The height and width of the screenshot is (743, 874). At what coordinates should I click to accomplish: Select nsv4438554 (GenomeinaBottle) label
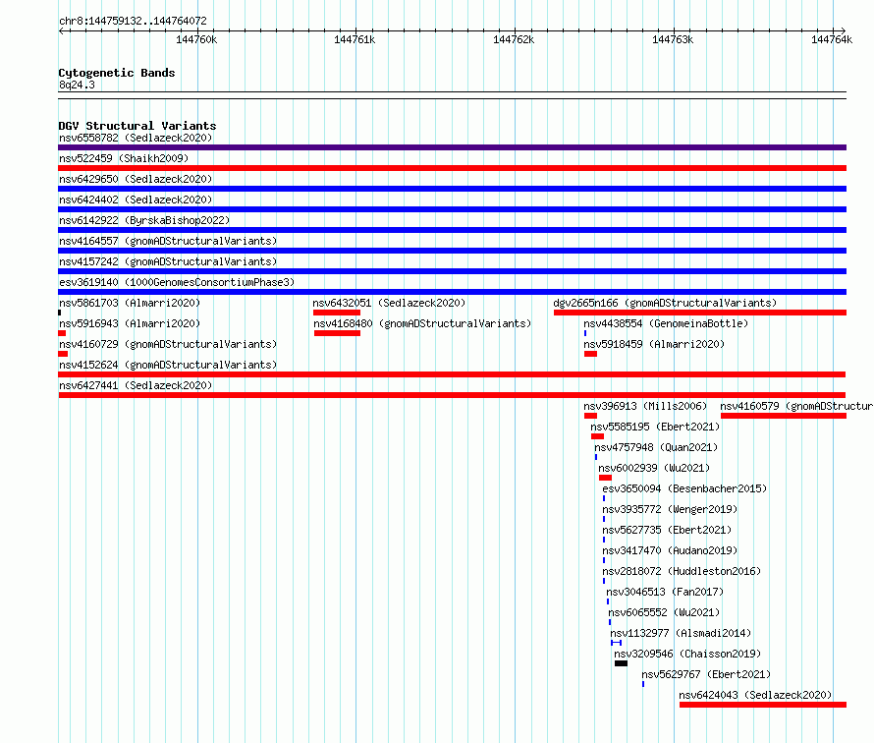coord(666,323)
